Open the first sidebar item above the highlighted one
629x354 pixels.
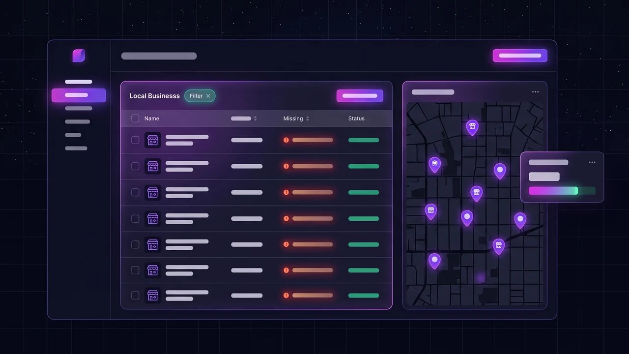79,82
